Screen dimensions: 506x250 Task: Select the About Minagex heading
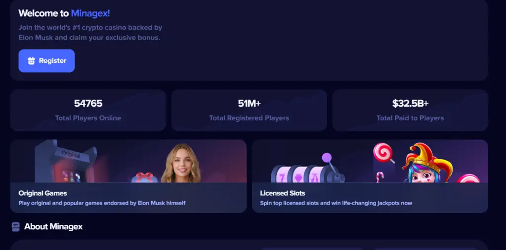click(53, 227)
